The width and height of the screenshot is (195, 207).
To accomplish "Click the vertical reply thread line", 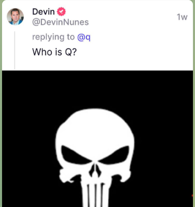I will 15,50.
